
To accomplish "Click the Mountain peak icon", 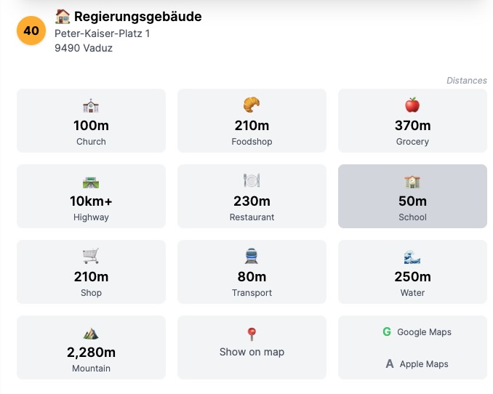I will click(x=91, y=334).
